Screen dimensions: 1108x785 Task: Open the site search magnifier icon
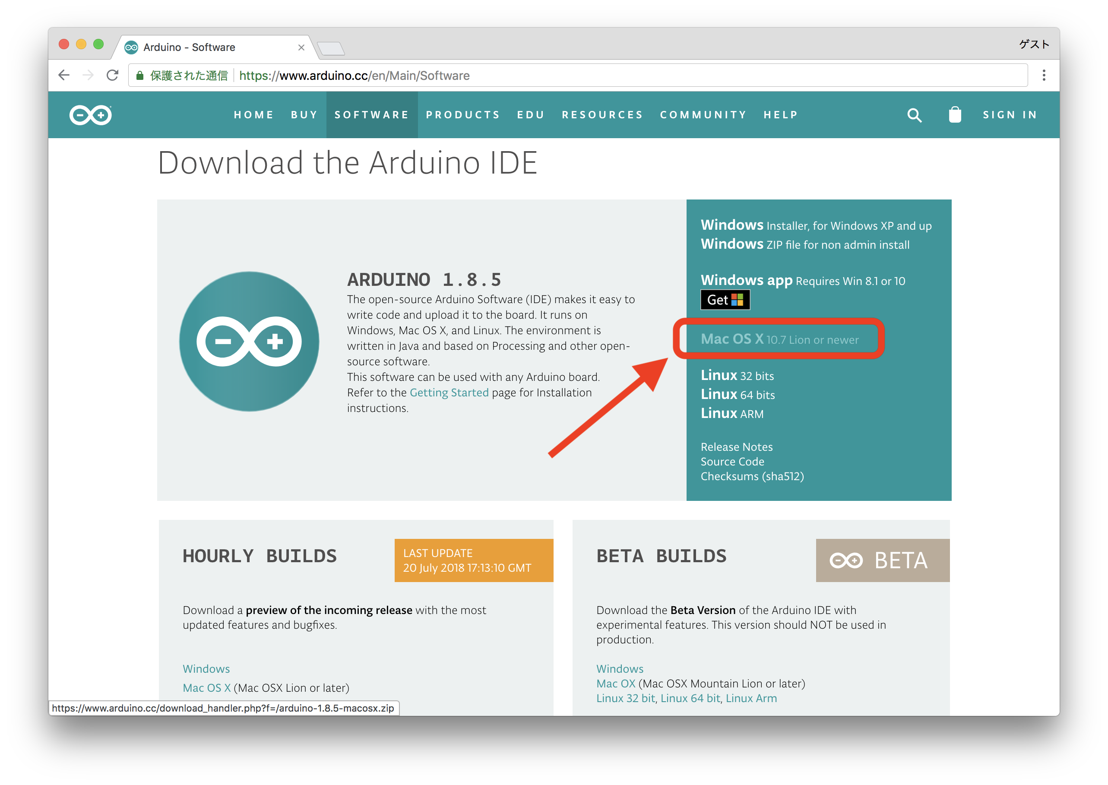point(914,115)
